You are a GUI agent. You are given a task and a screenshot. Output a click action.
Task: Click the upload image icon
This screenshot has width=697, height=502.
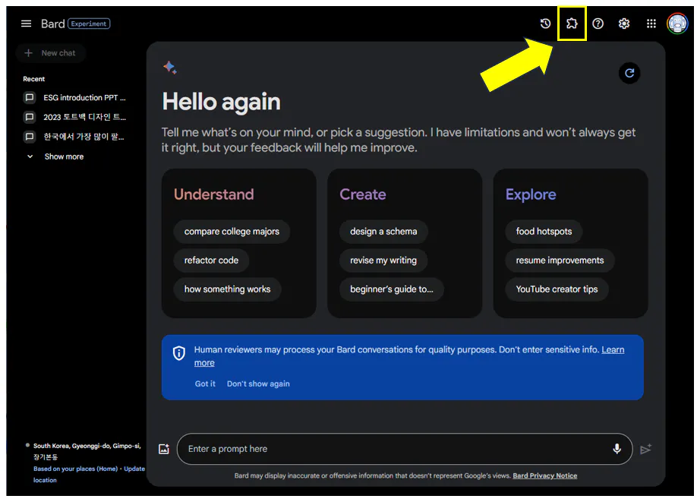point(164,449)
